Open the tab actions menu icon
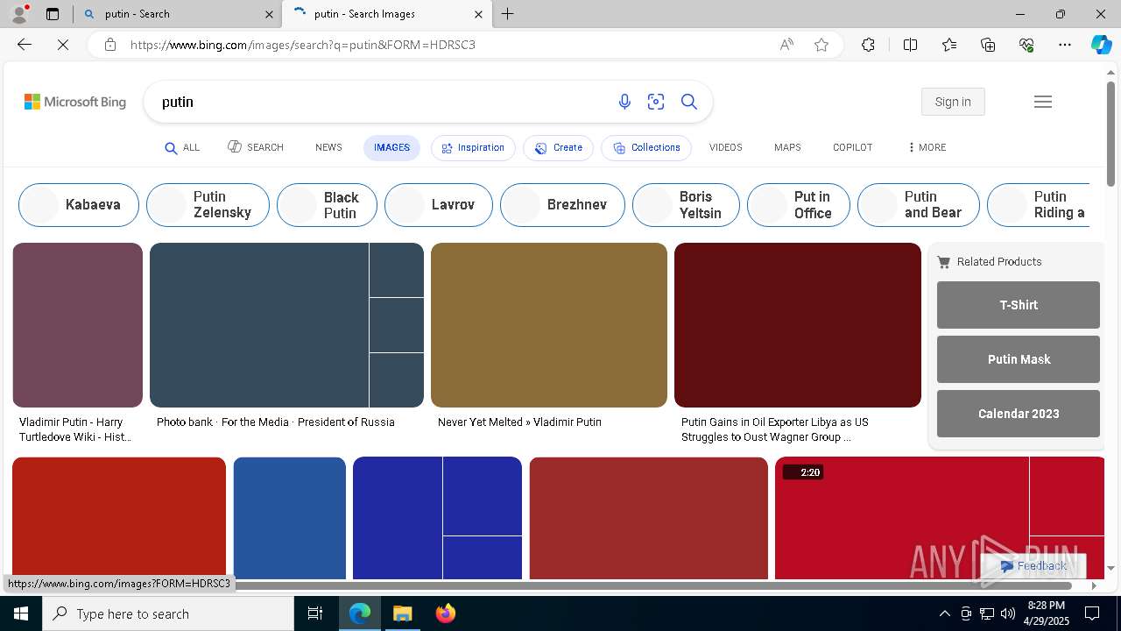Image resolution: width=1121 pixels, height=631 pixels. (53, 14)
